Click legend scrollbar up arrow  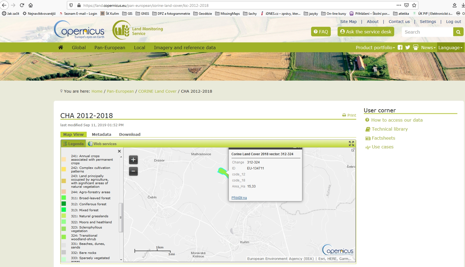(x=121, y=157)
